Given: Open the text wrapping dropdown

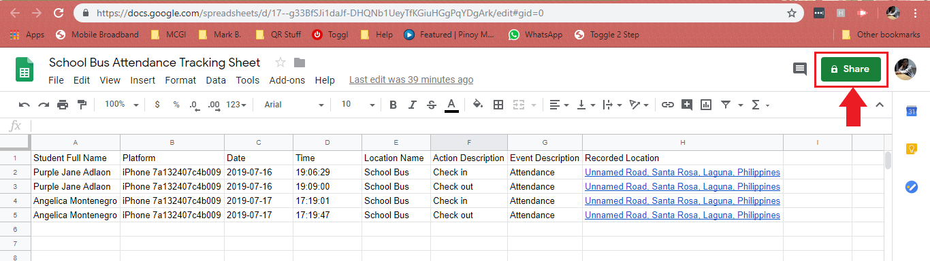Looking at the screenshot, I should pyautogui.click(x=612, y=105).
